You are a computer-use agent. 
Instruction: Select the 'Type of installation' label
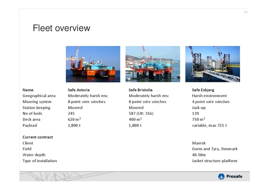tap(40, 161)
